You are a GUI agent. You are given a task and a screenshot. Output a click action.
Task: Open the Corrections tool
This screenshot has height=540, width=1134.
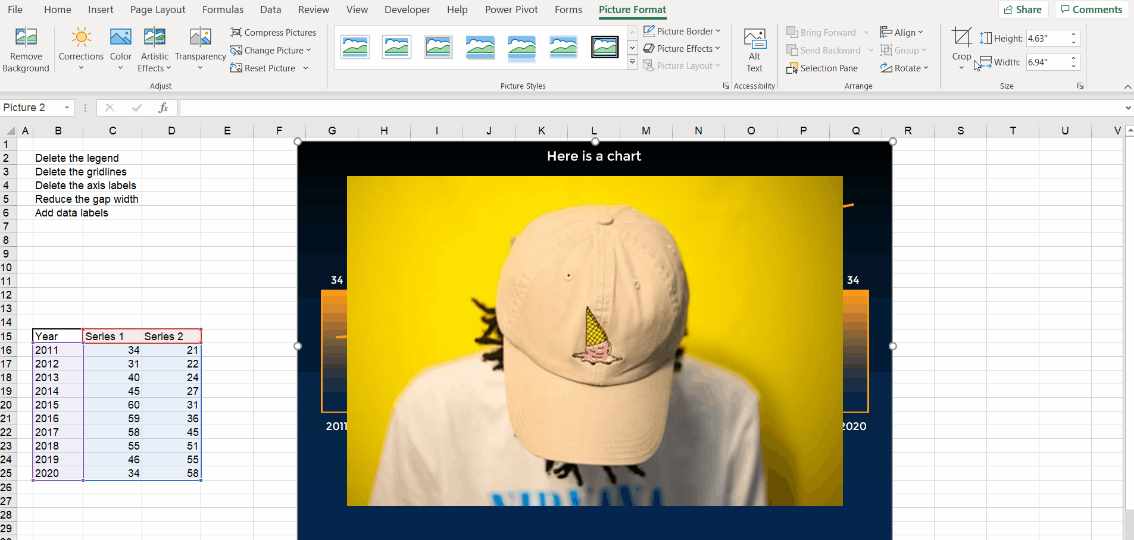coord(81,48)
